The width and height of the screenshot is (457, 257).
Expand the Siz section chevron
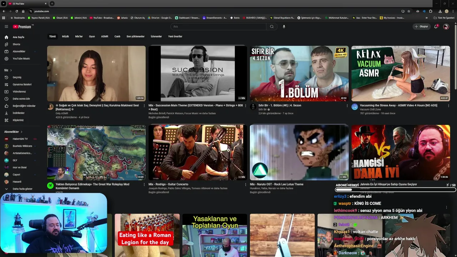[x=11, y=70]
